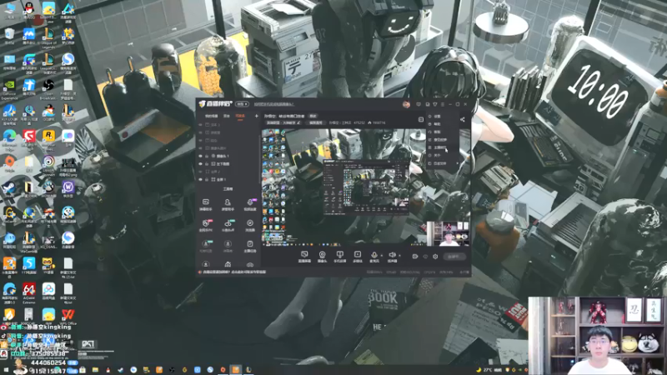The width and height of the screenshot is (667, 375).
Task: Open the speaker device dropdown arrow
Action: (399, 255)
